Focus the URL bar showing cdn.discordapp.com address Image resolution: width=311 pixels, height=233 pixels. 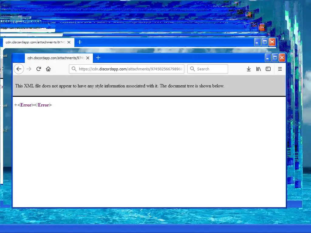tap(127, 69)
